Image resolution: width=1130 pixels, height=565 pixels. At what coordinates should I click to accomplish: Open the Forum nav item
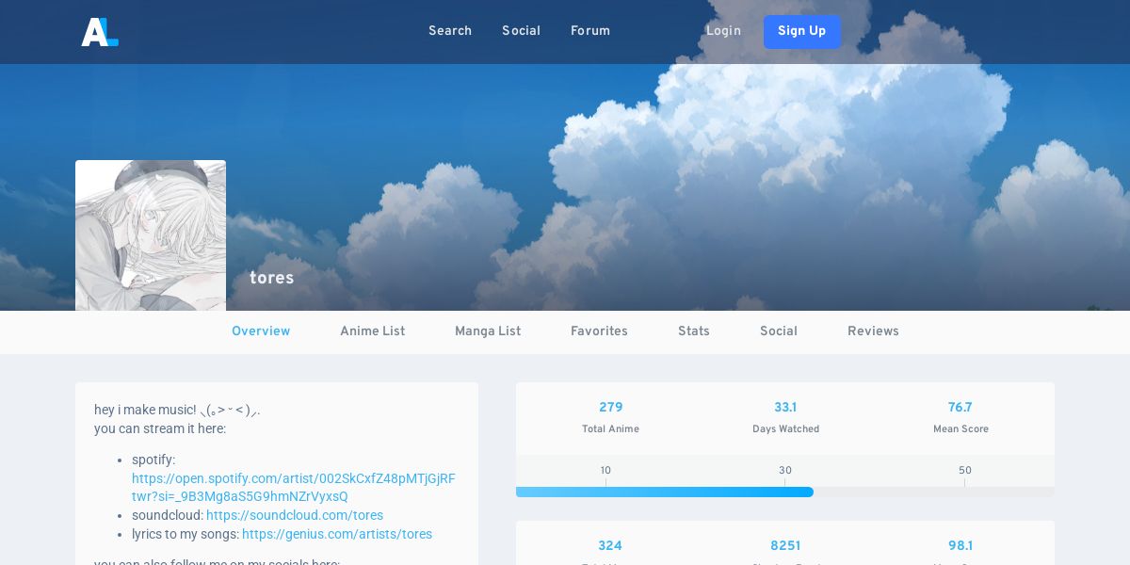(590, 31)
